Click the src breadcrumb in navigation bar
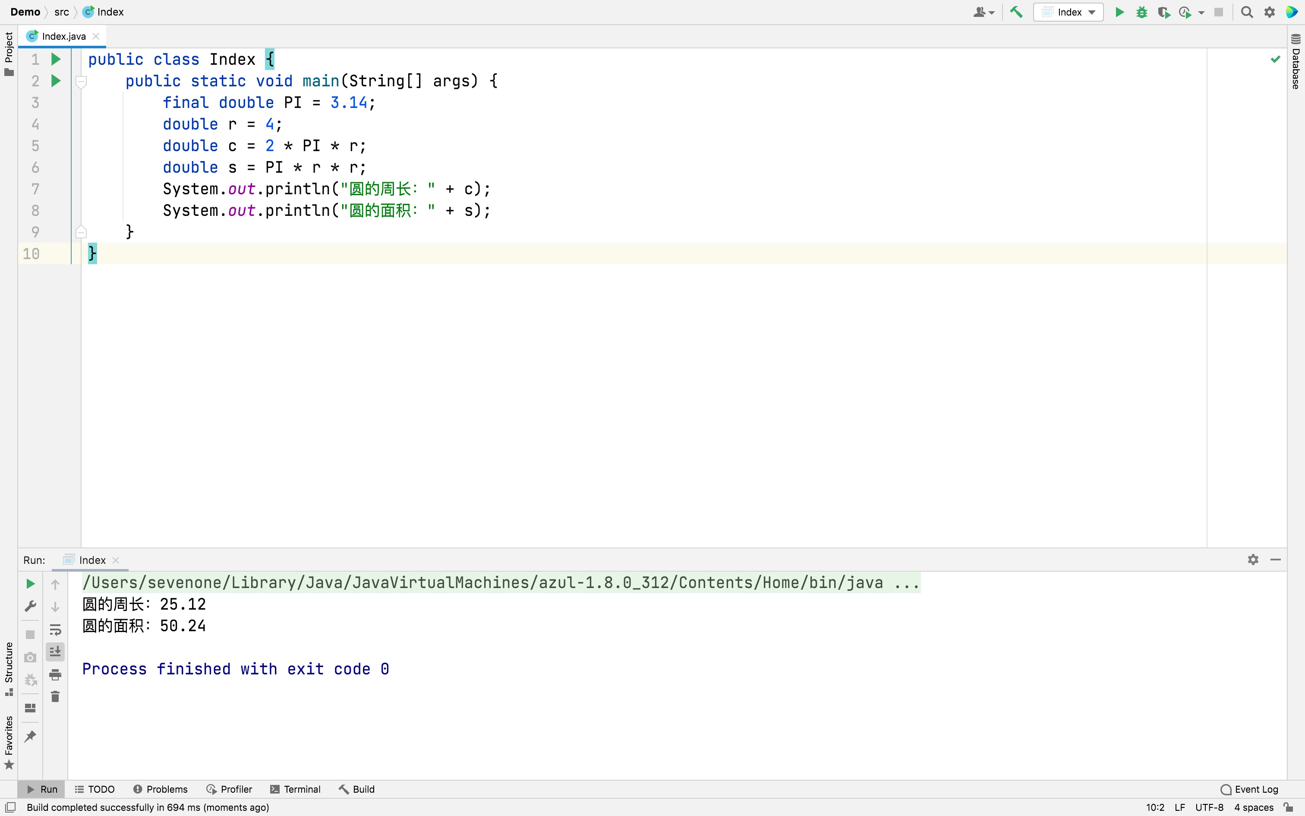The width and height of the screenshot is (1305, 816). coord(61,12)
